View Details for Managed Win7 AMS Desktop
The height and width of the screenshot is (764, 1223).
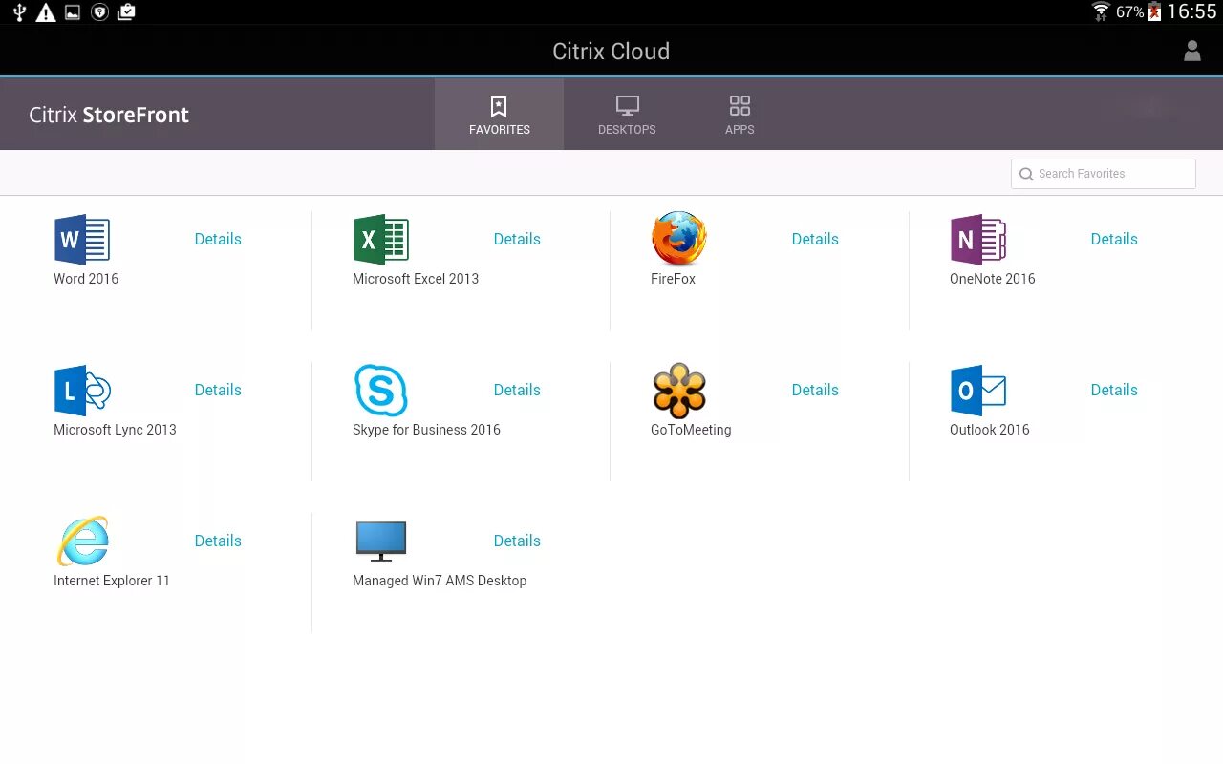pos(517,541)
